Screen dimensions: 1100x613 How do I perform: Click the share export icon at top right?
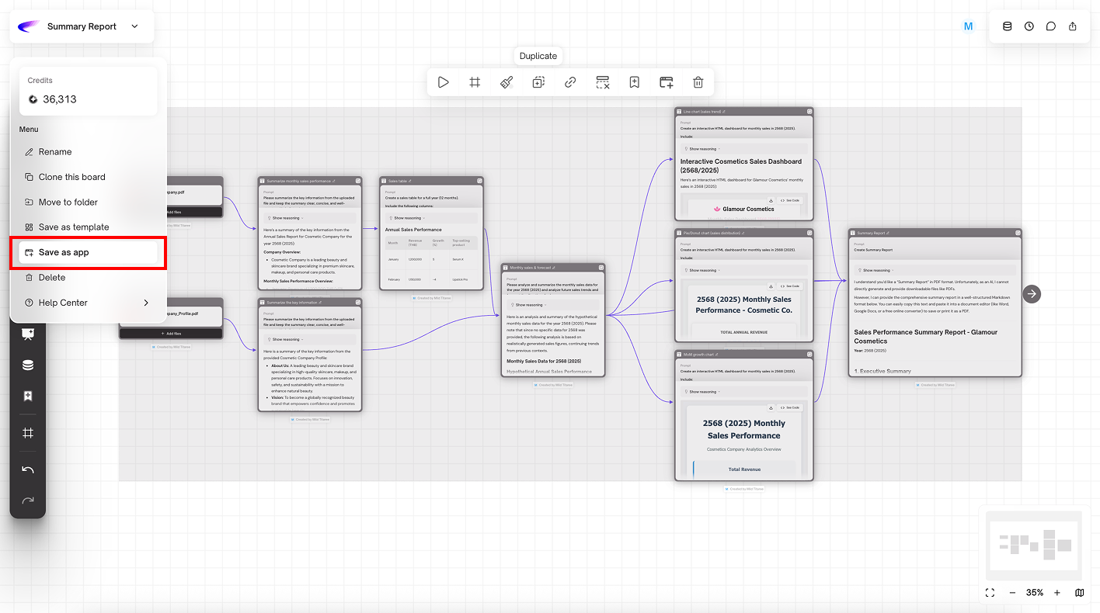pos(1073,26)
